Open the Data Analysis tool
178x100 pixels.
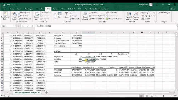point(164,13)
